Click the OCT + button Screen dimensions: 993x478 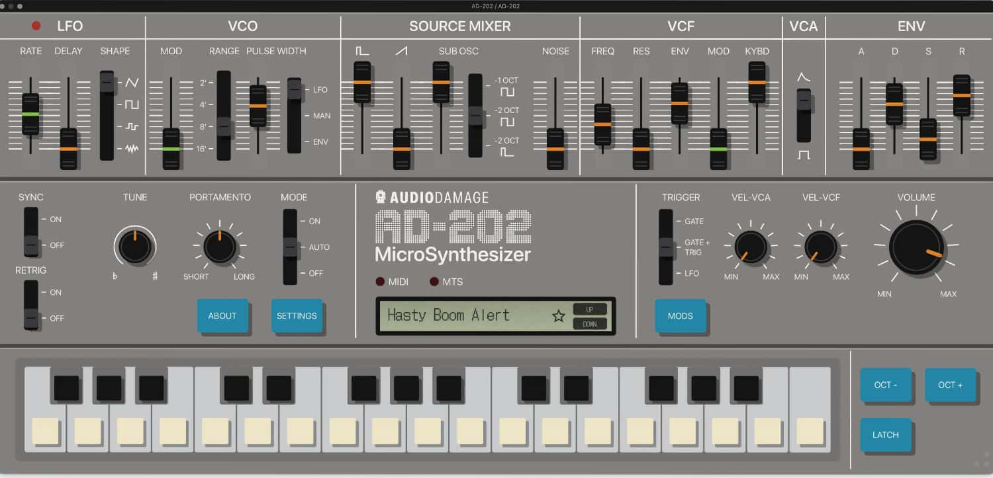tap(951, 385)
